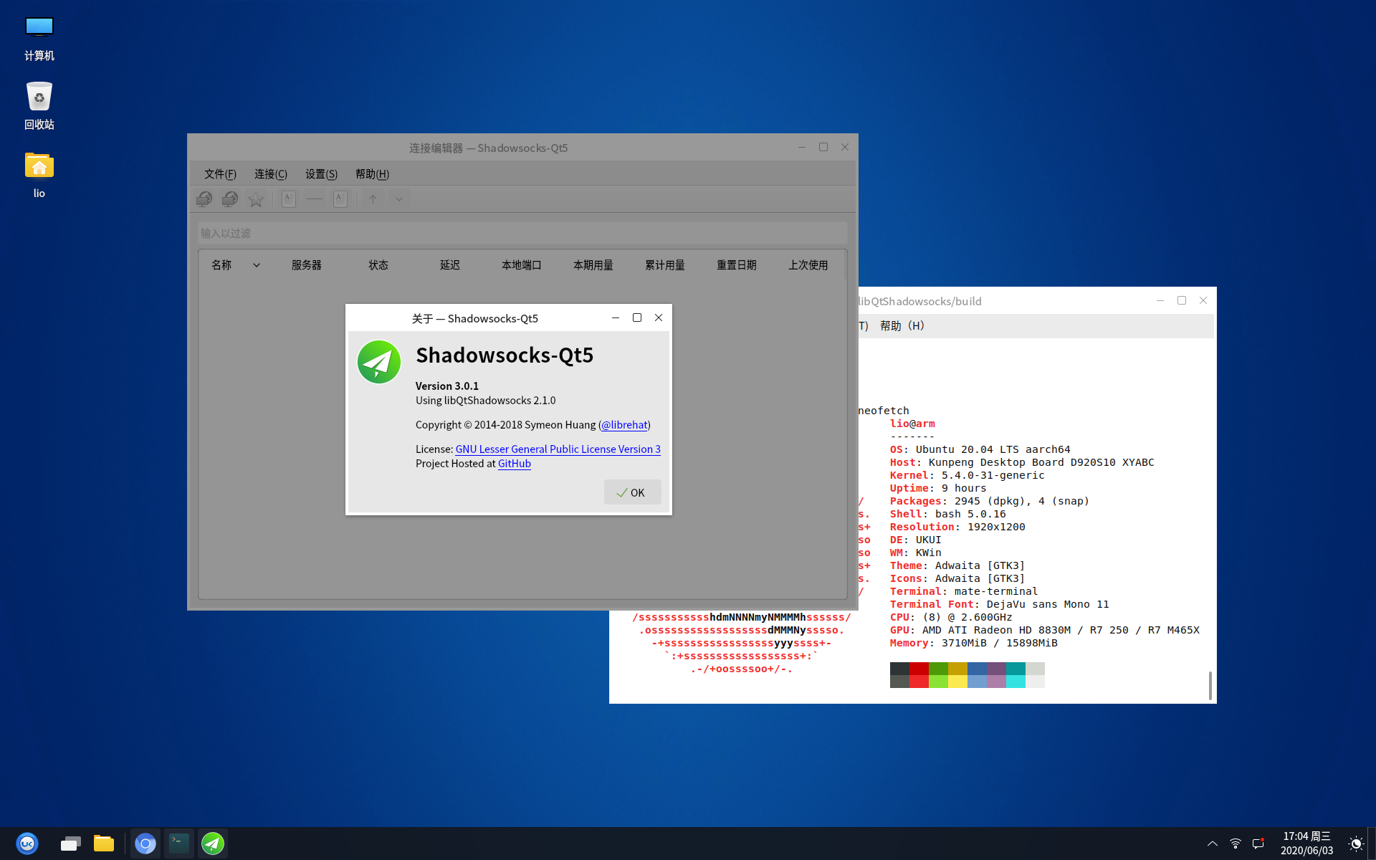This screenshot has width=1376, height=860.
Task: Click the Wi-Fi network tray icon
Action: click(1236, 844)
